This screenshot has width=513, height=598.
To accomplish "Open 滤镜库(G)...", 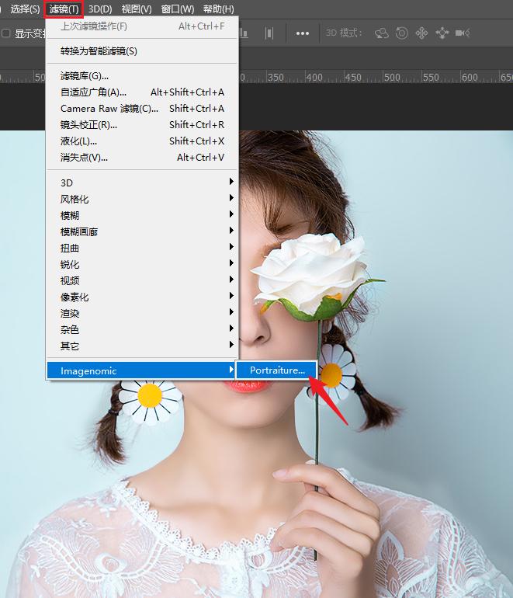I will [x=142, y=76].
